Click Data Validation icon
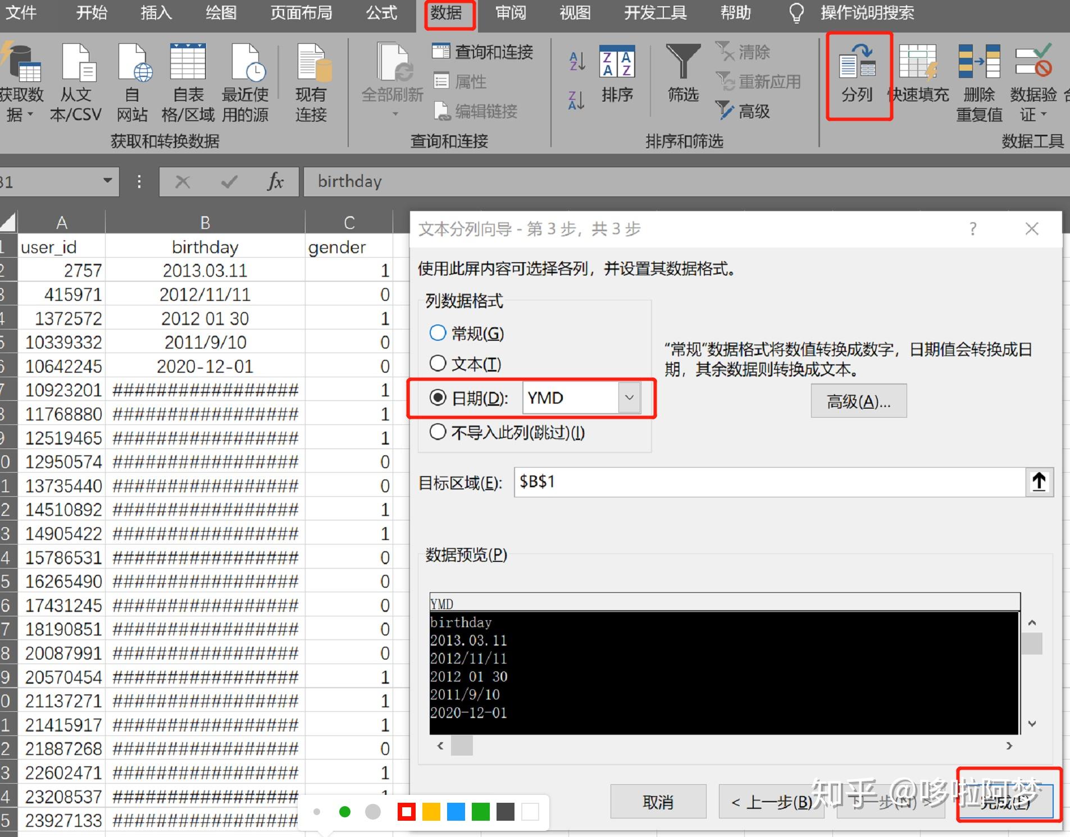The width and height of the screenshot is (1070, 837). pos(1033,61)
